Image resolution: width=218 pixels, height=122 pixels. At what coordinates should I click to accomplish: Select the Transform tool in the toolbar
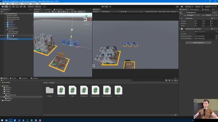[x=21, y=7]
